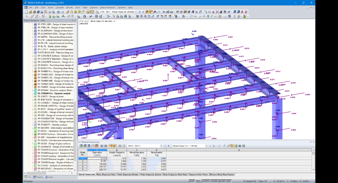Open dropdown arrow beside results panel icon
The width and height of the screenshot is (338, 183).
[248, 16]
